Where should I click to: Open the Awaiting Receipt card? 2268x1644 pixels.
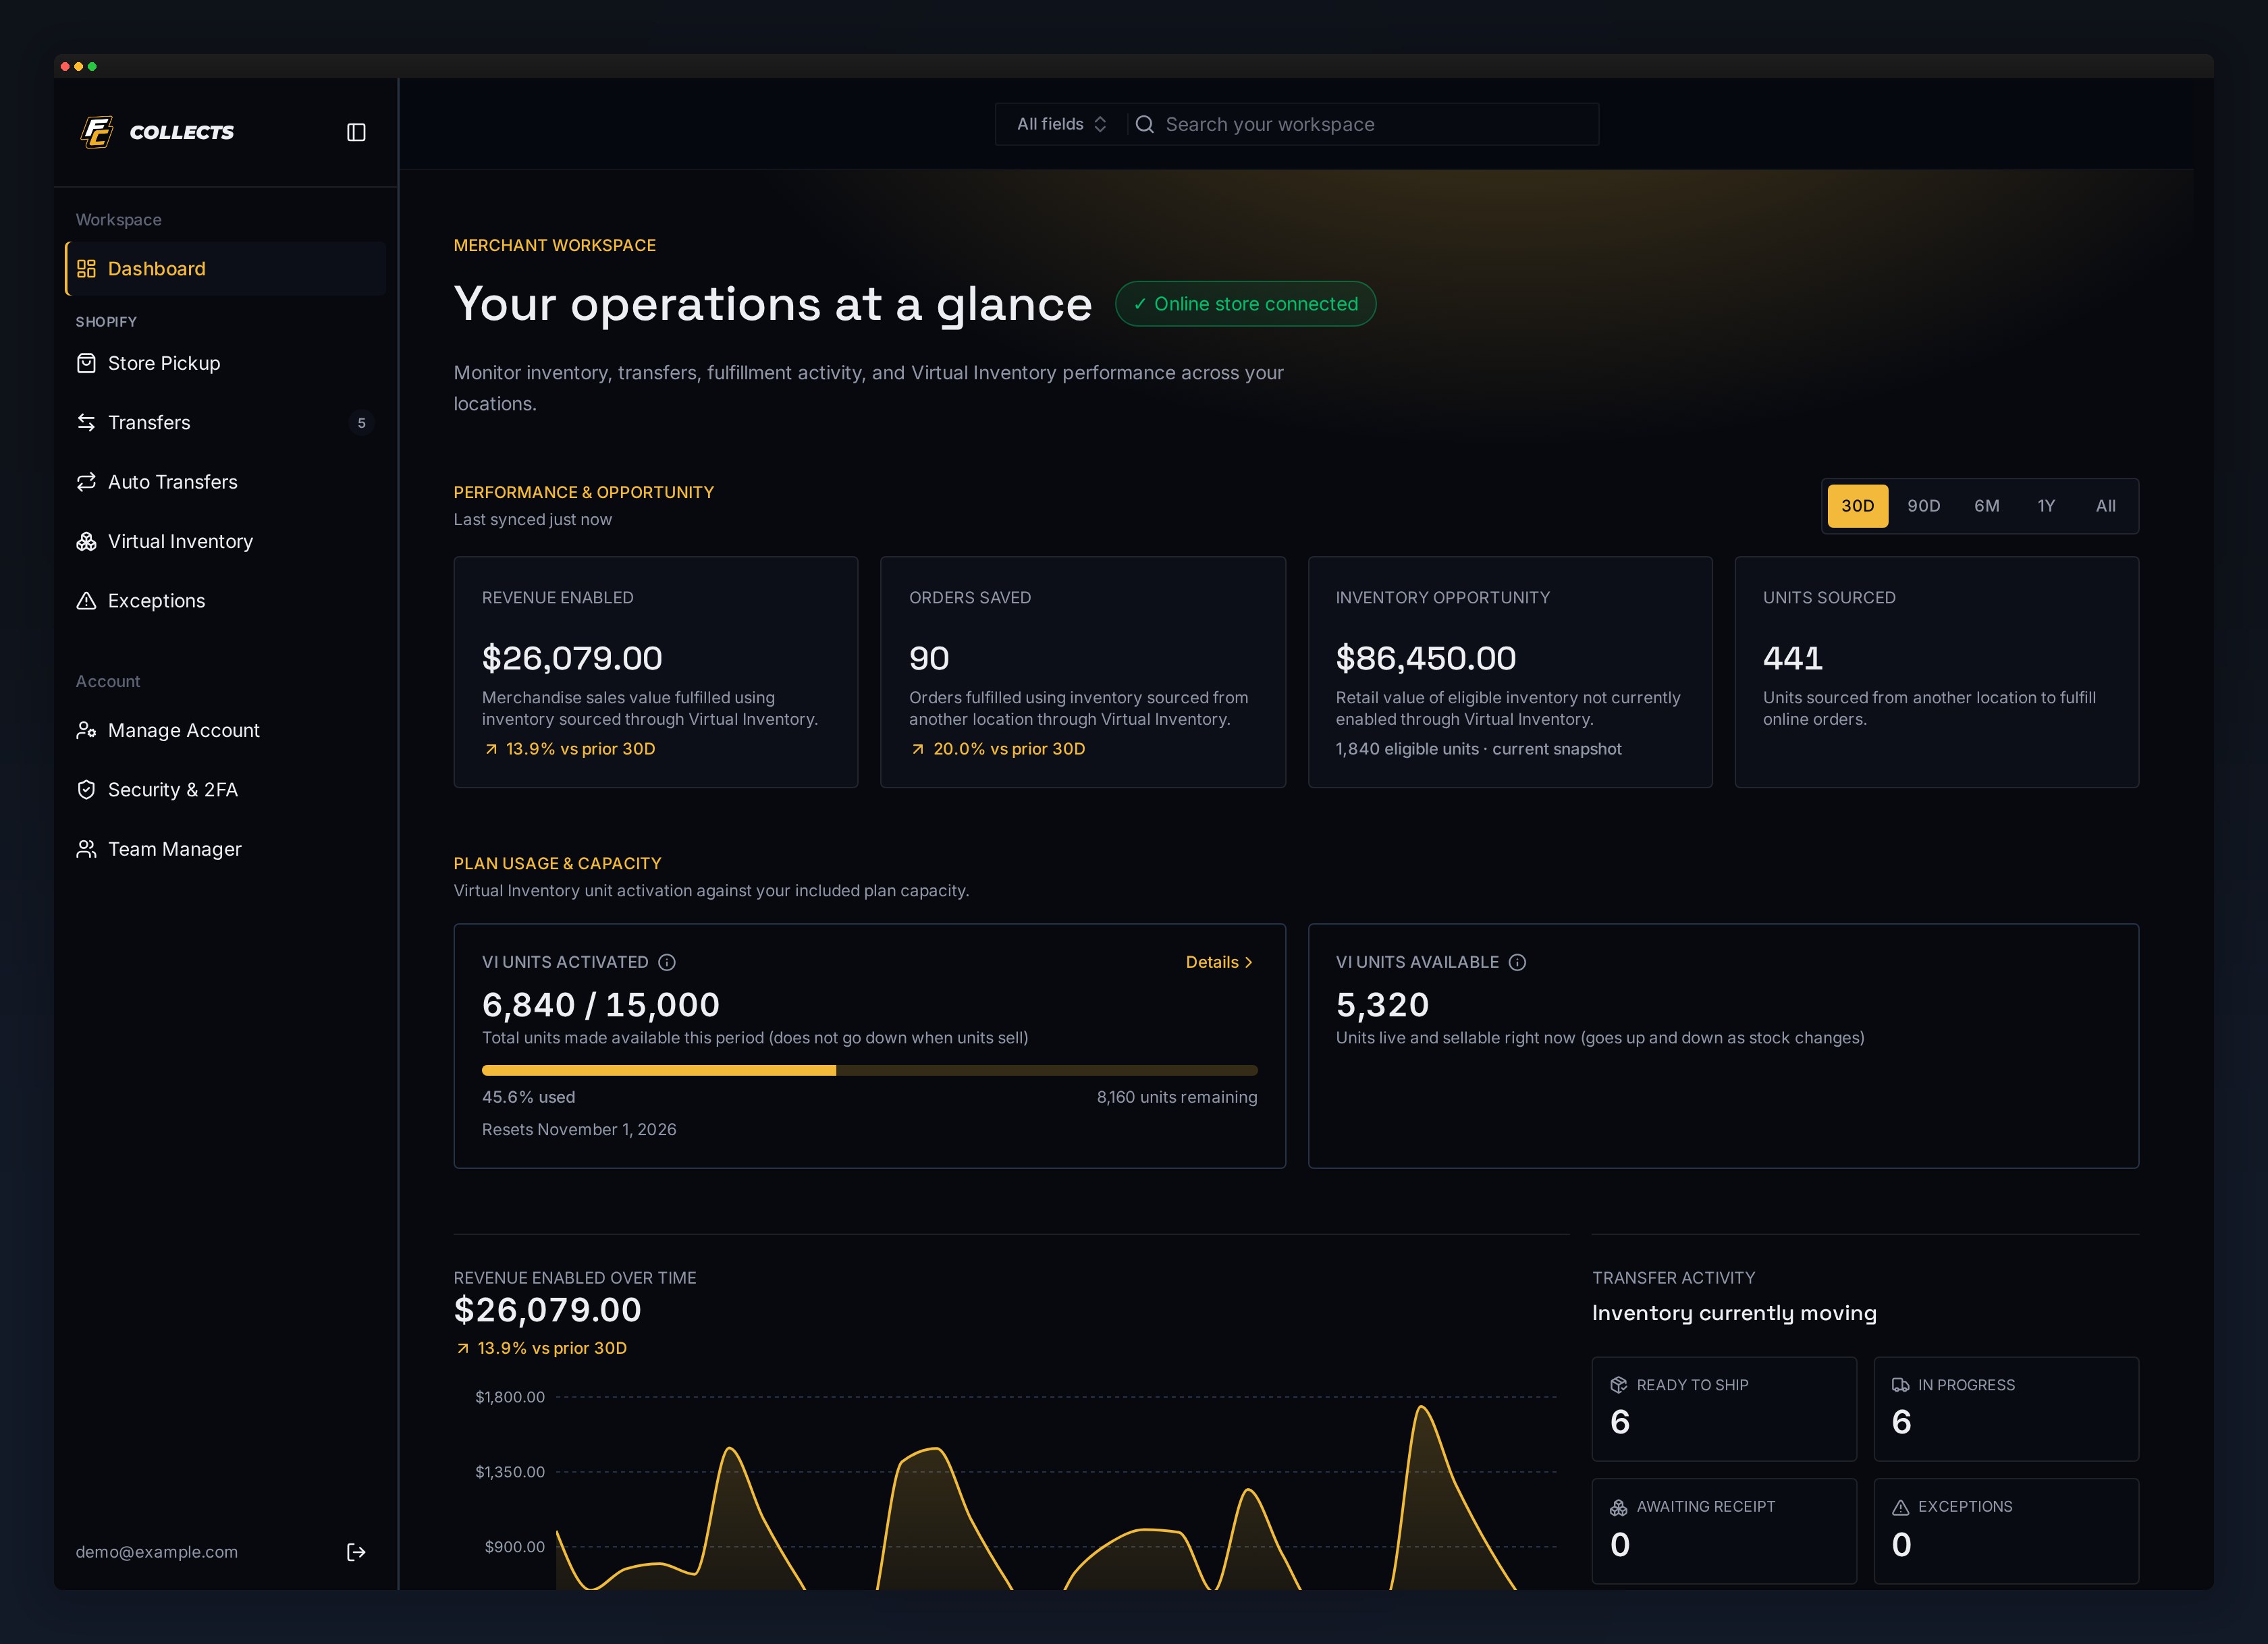coord(1724,1530)
